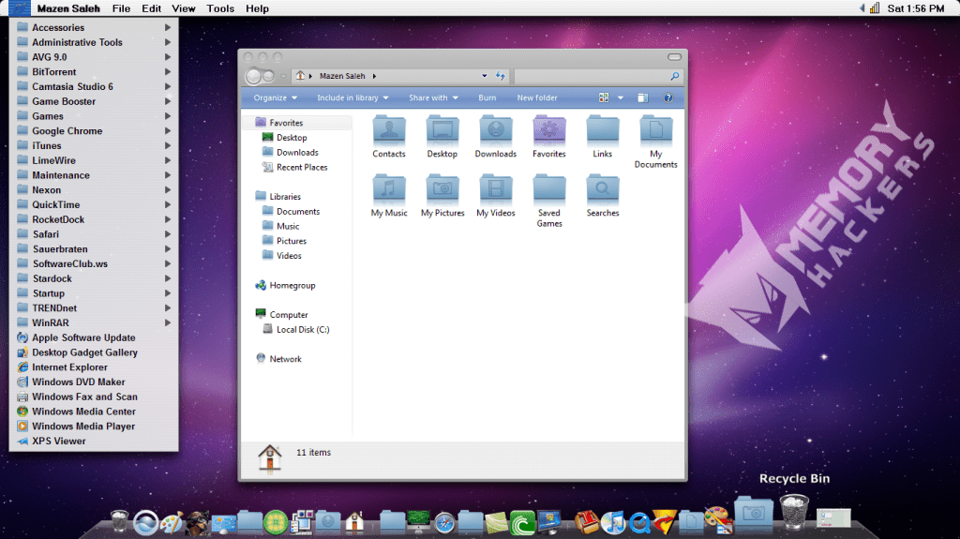Open the Include in library dropdown

352,98
